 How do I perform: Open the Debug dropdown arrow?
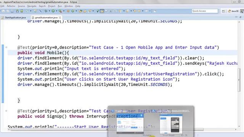(x=49, y=11)
